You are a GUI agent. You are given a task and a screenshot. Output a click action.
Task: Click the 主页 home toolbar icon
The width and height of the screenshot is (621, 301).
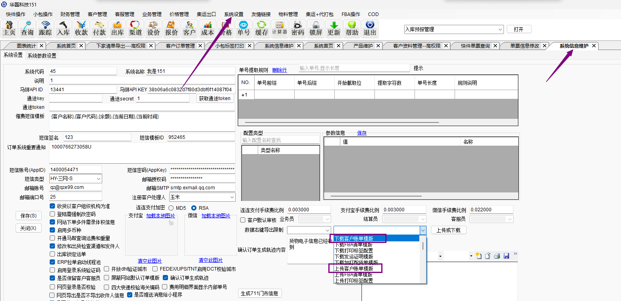(x=9, y=28)
